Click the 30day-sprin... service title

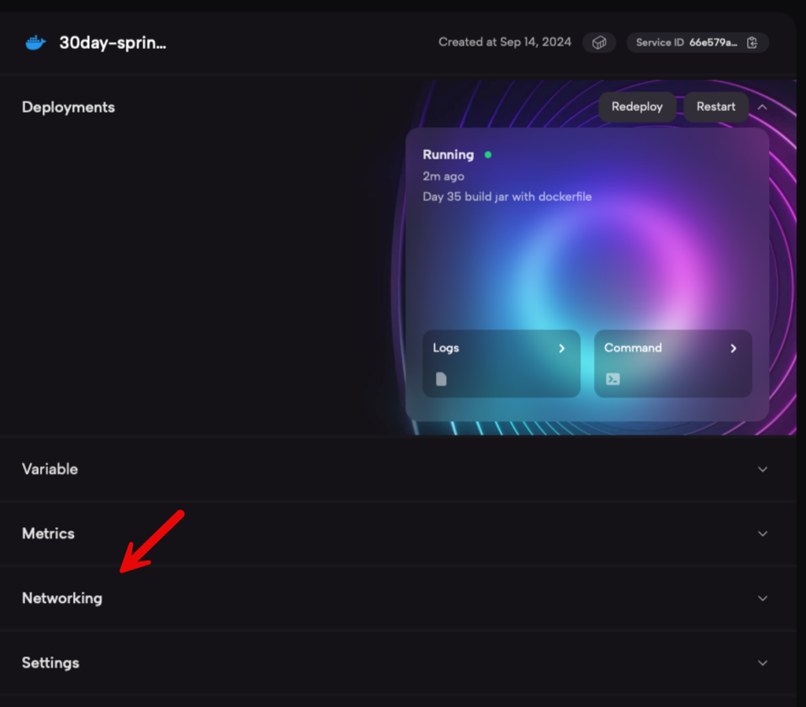(113, 43)
